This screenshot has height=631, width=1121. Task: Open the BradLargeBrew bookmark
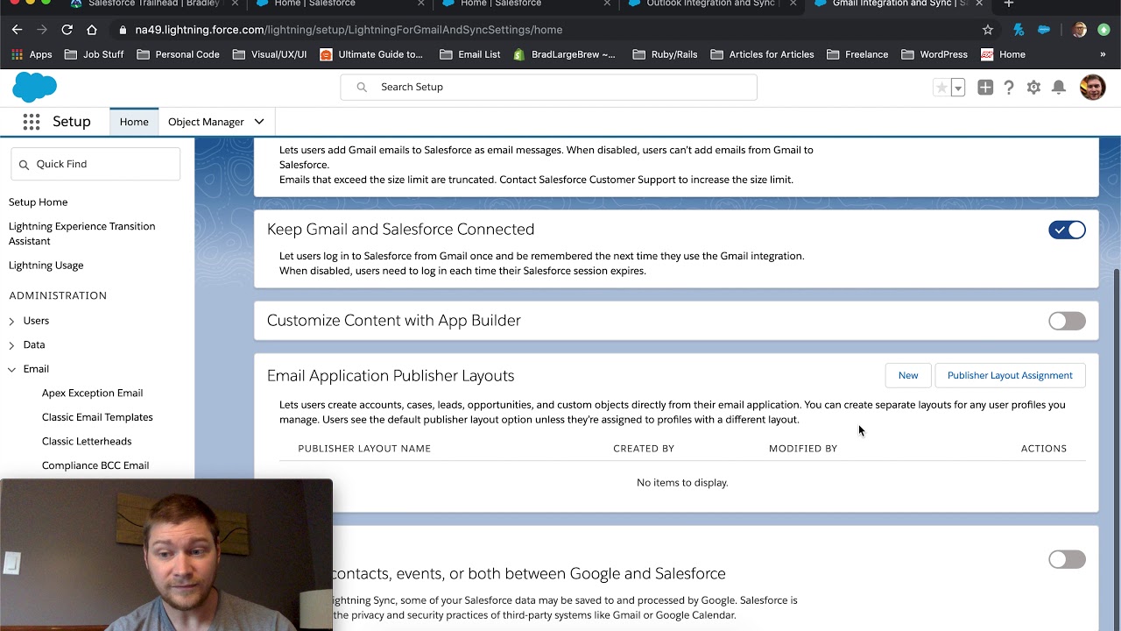click(x=564, y=54)
